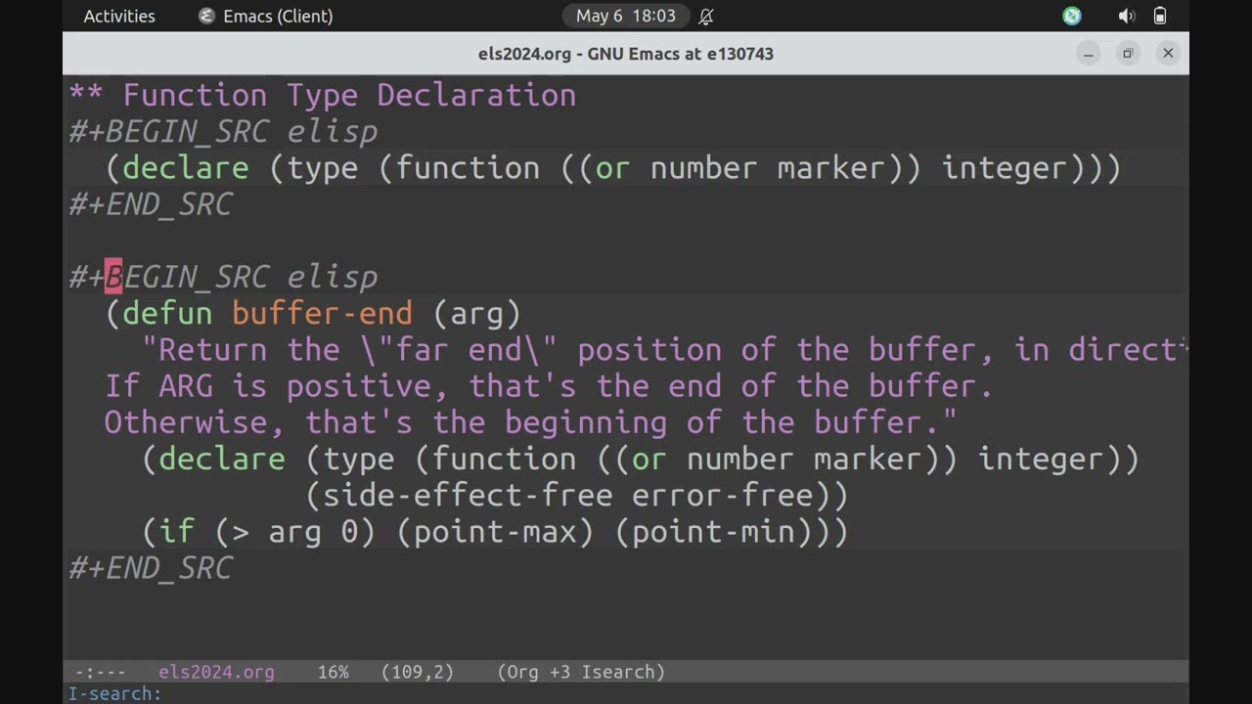Click the Emacs icon in the top bar
Image resolution: width=1252 pixels, height=704 pixels.
click(206, 16)
